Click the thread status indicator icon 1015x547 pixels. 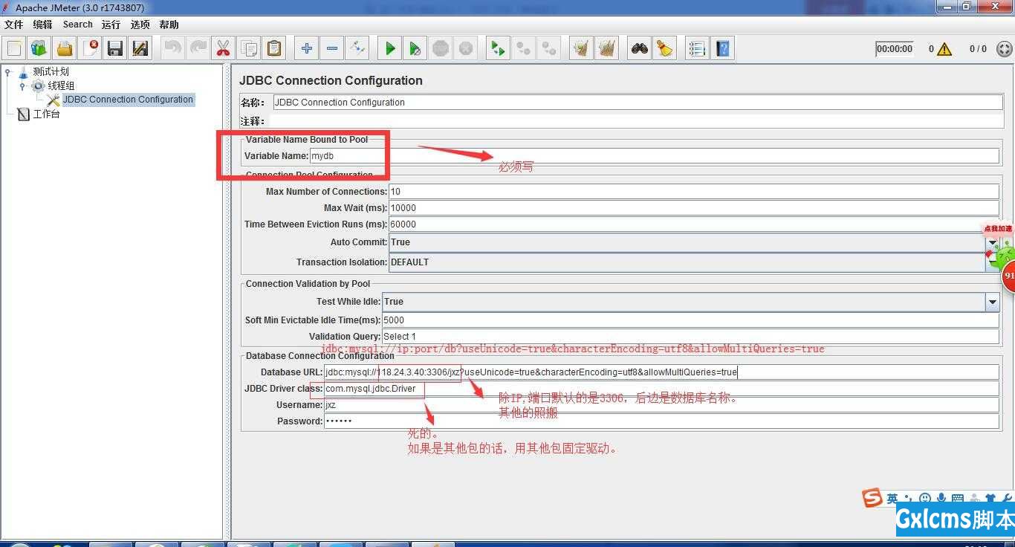1004,49
